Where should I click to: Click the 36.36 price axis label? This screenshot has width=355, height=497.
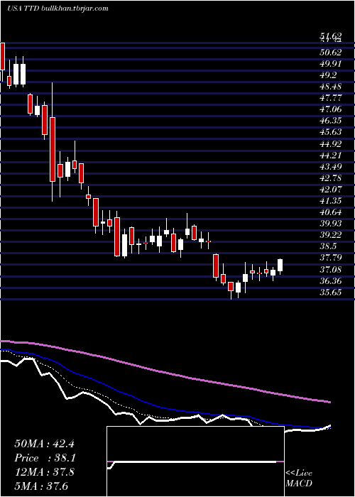[x=331, y=281]
